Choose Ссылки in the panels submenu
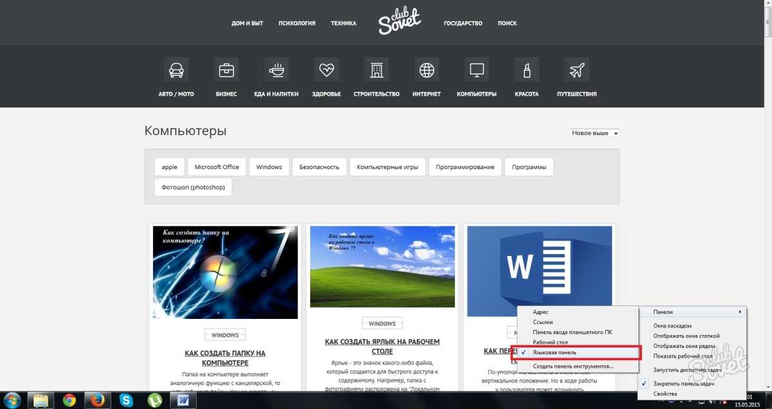The width and height of the screenshot is (772, 409). [543, 322]
